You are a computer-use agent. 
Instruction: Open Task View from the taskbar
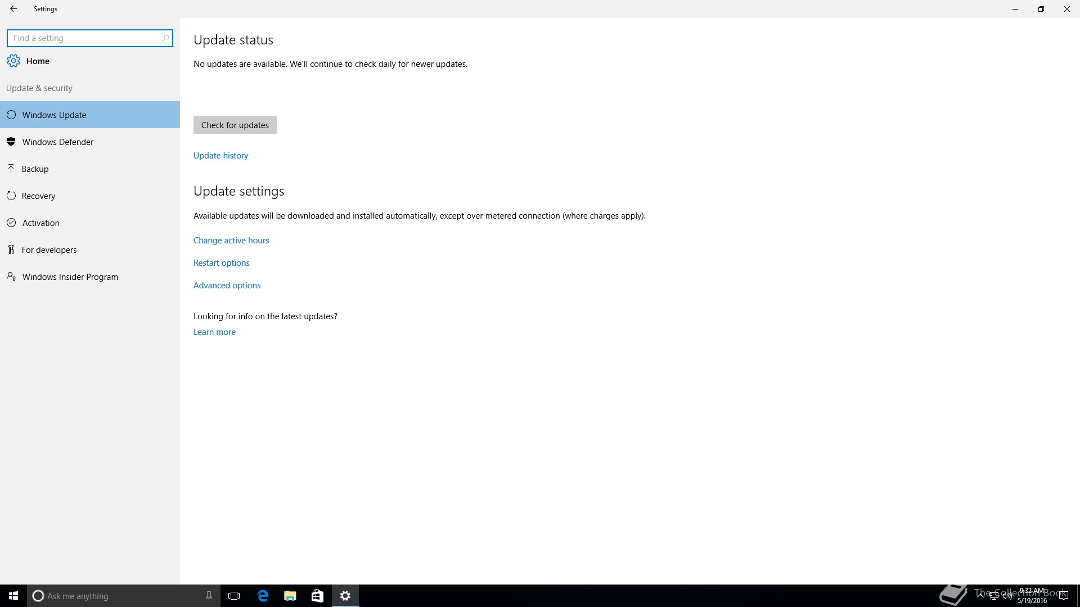pyautogui.click(x=234, y=596)
